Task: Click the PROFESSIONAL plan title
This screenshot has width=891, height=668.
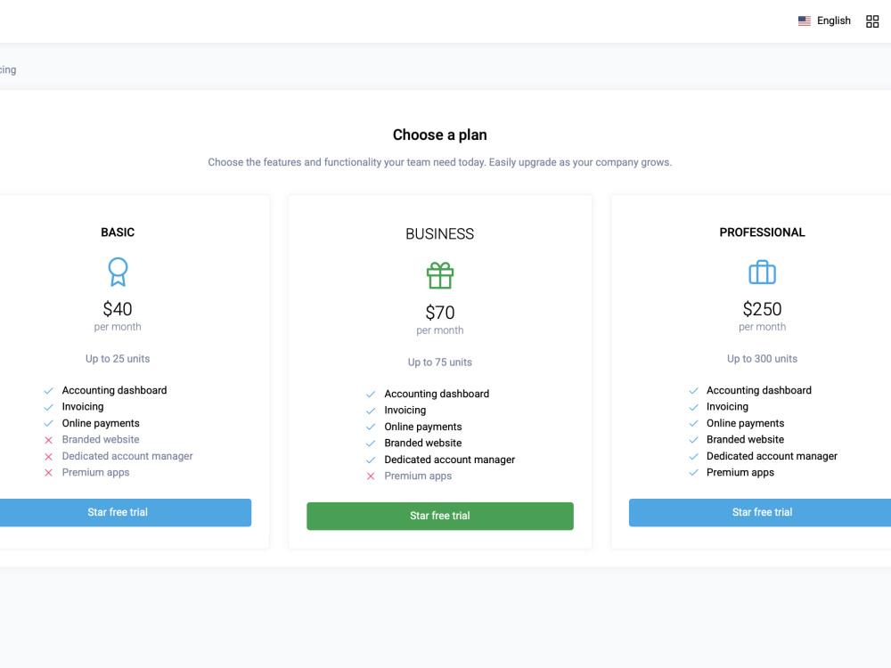Action: click(x=762, y=232)
